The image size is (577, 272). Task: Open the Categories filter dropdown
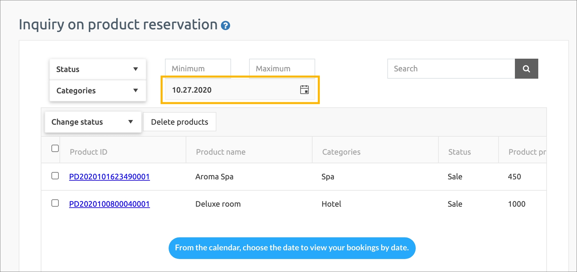point(98,91)
